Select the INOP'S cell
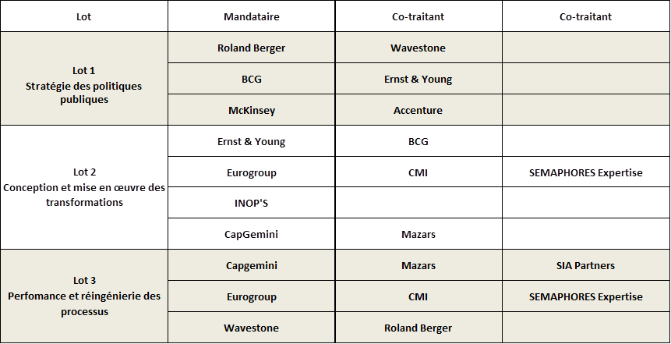671x344 pixels. click(251, 203)
